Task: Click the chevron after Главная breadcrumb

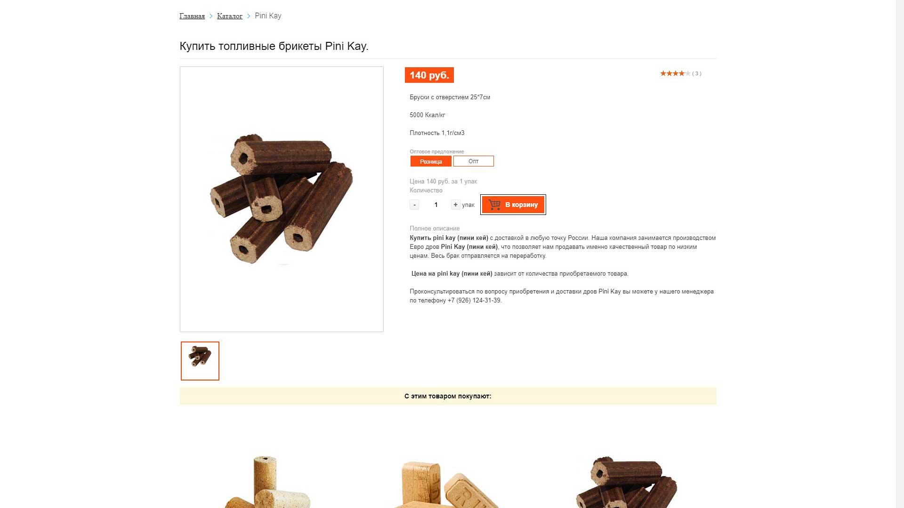Action: point(211,16)
